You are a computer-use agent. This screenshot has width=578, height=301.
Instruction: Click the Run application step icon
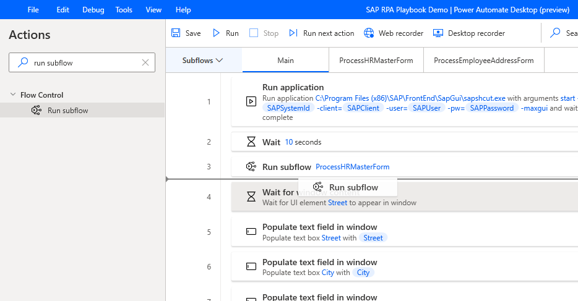point(251,101)
